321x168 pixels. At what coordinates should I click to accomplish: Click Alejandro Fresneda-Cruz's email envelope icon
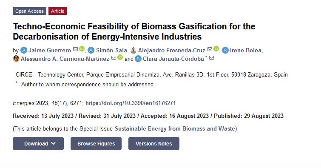point(210,49)
